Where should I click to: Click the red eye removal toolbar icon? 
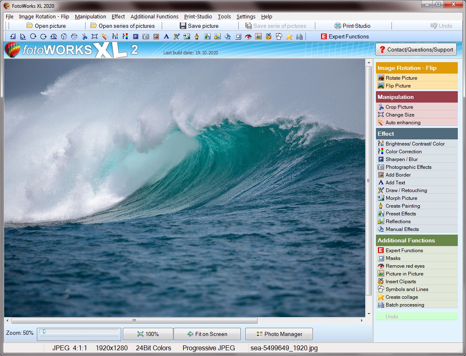248,36
